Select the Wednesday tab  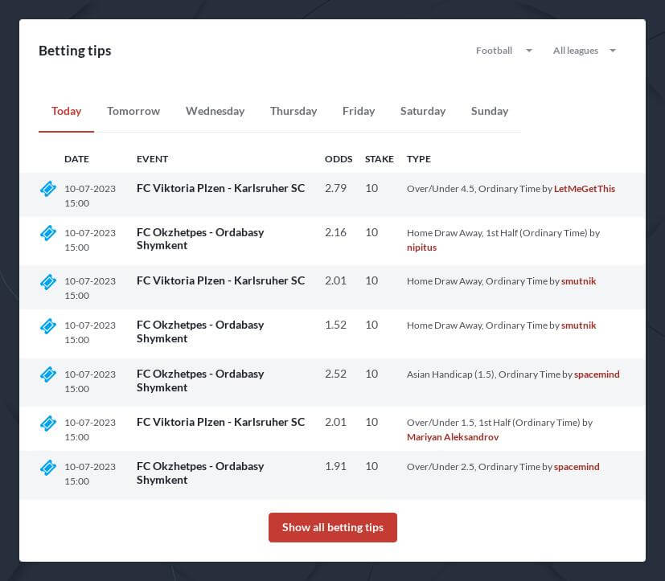215,111
